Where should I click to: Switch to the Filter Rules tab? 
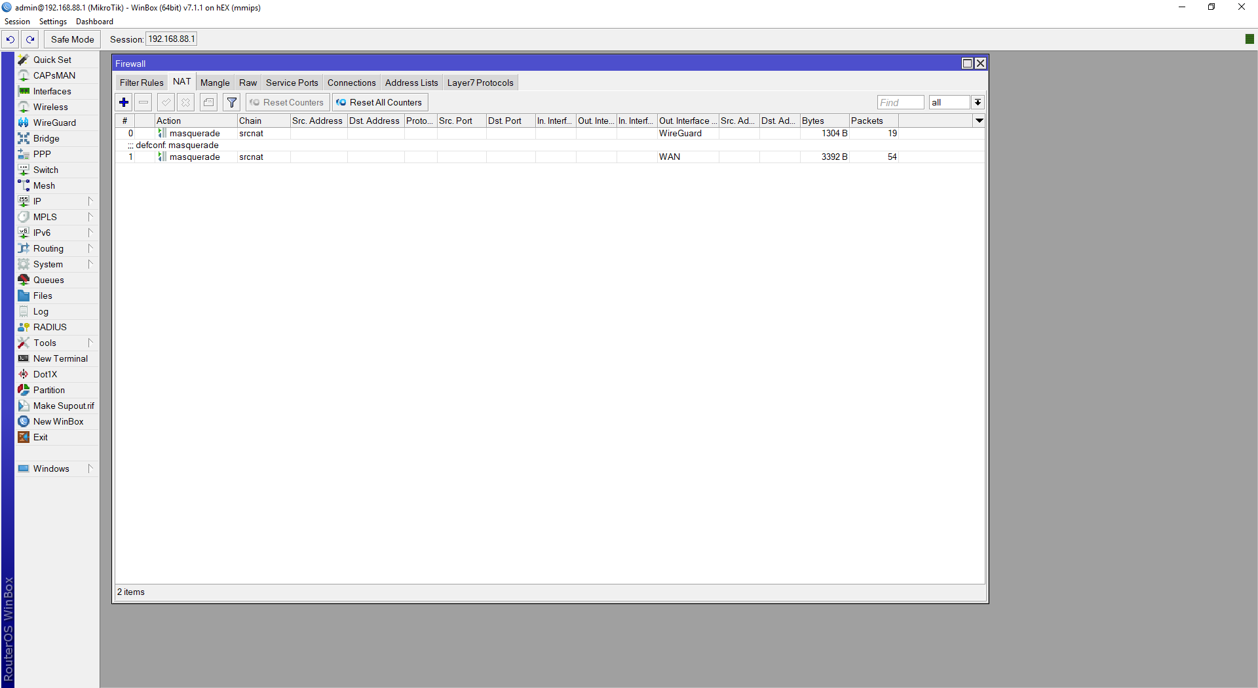tap(142, 83)
